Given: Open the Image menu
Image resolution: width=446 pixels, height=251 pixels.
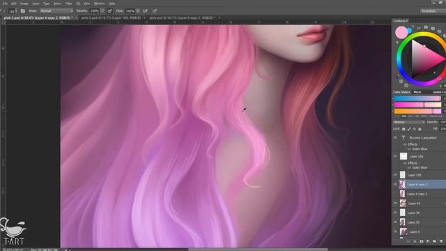Looking at the screenshot, I should point(24,3).
